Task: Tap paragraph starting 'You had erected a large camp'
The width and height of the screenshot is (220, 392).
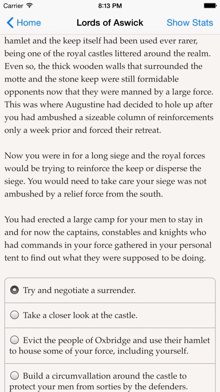Action: 108,239
